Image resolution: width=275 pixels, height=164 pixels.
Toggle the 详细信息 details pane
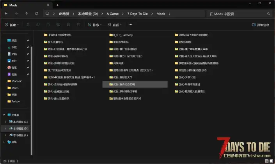261,25
